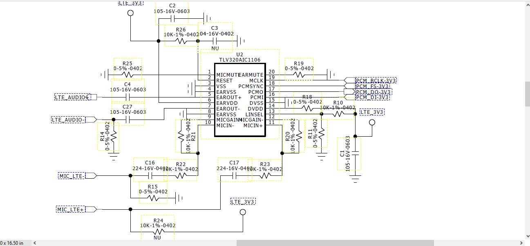Click the PCM_DI-3V3 net label
530x246 pixels.
pyautogui.click(x=372, y=98)
